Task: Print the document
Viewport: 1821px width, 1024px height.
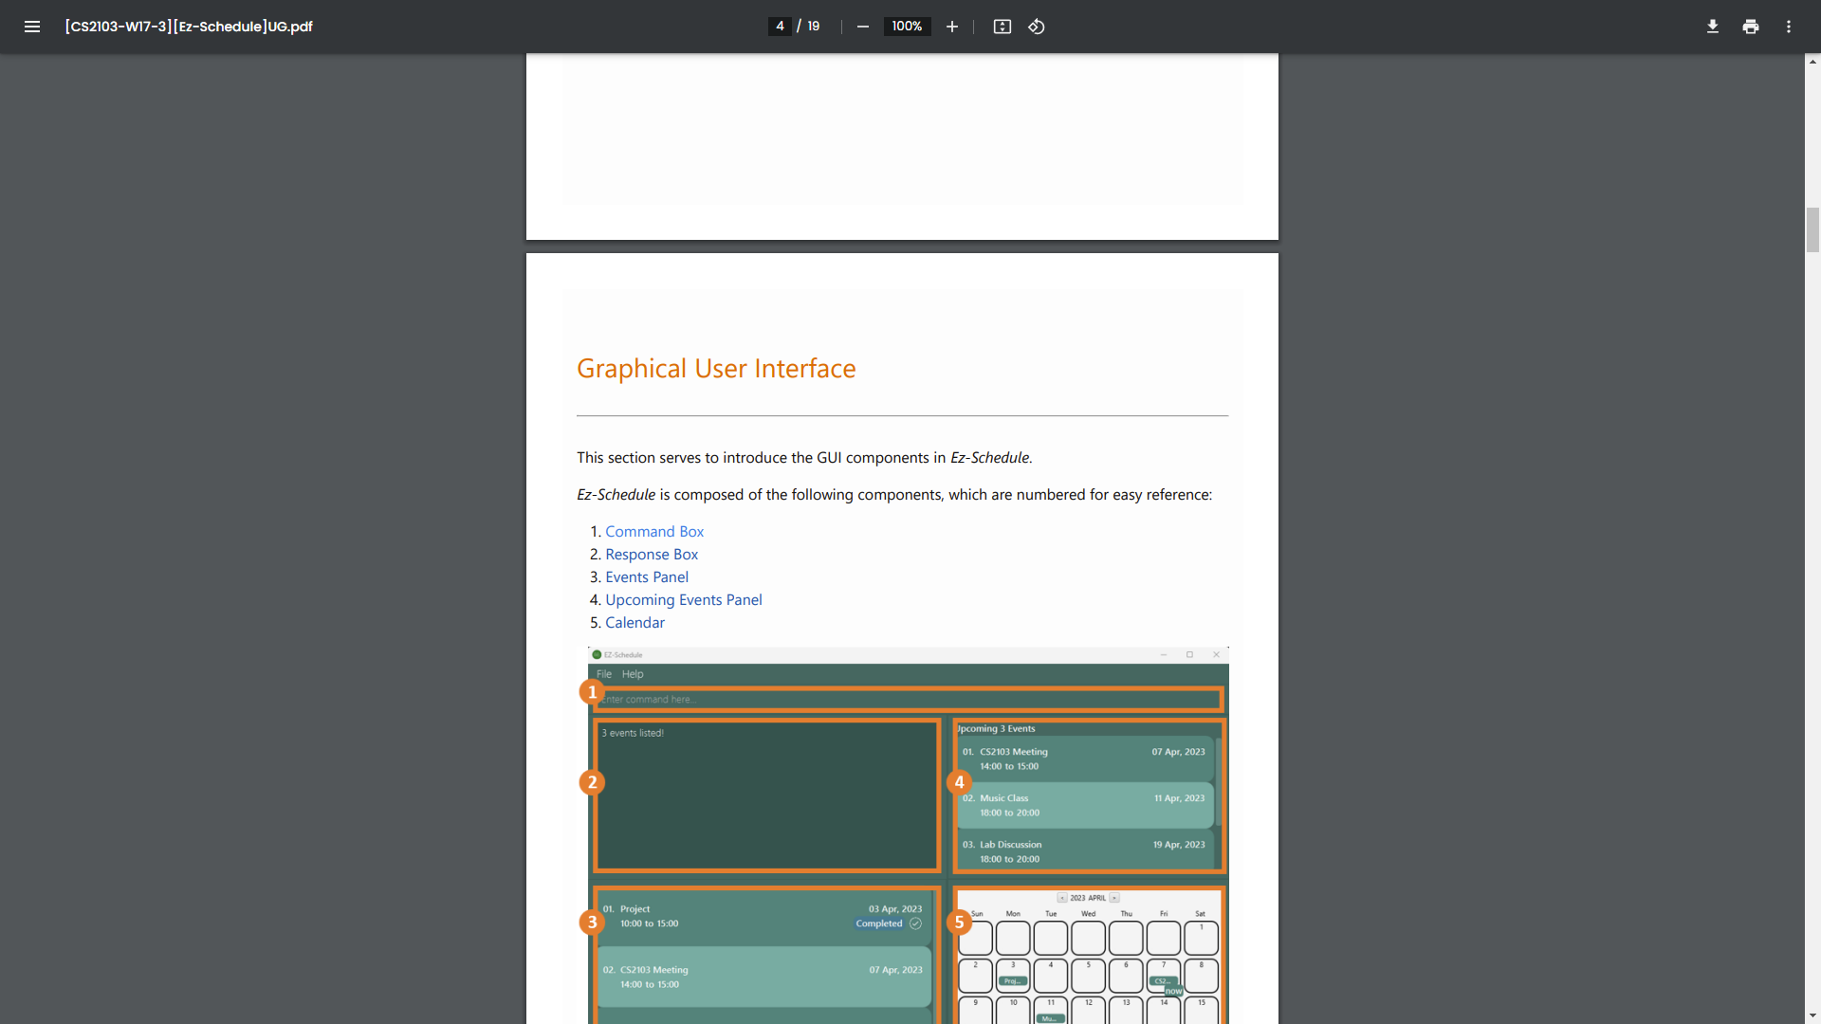Action: point(1751,27)
